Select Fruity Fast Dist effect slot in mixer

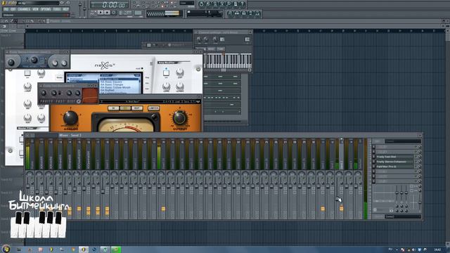pyautogui.click(x=394, y=157)
